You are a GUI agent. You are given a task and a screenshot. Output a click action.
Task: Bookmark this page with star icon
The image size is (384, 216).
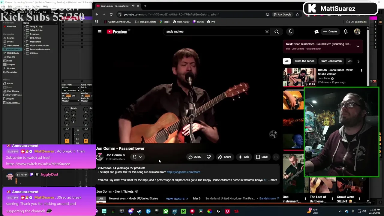297,14
